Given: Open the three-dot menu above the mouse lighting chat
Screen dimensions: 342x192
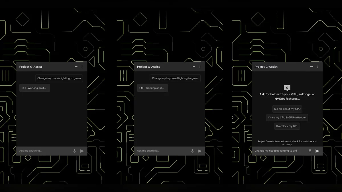Looking at the screenshot, I should pos(82,67).
